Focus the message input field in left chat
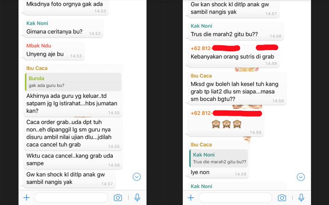Screen dimensions: 329x205 71,197
